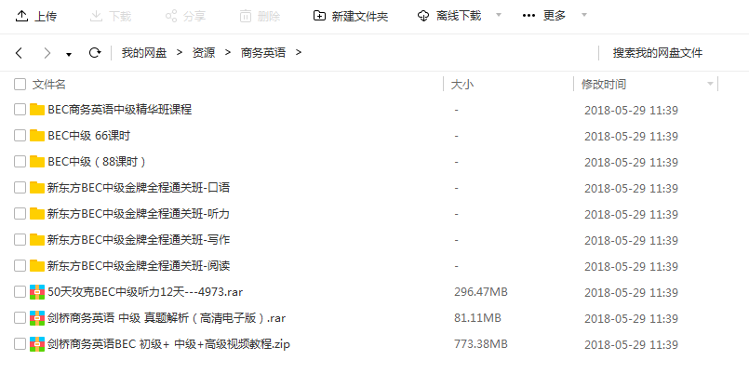Image resolution: width=749 pixels, height=387 pixels.
Task: Click archive icon of BEC视频教程.zip
Action: click(x=37, y=343)
